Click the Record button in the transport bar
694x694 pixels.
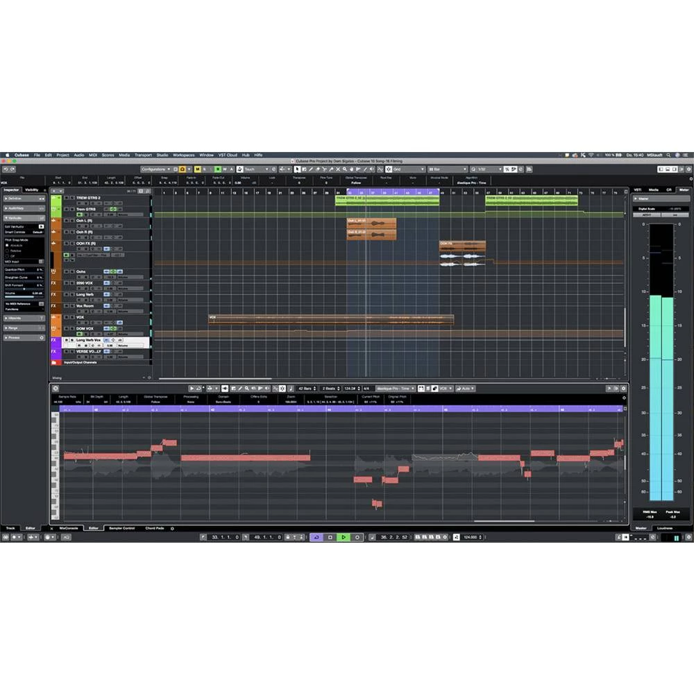click(357, 537)
